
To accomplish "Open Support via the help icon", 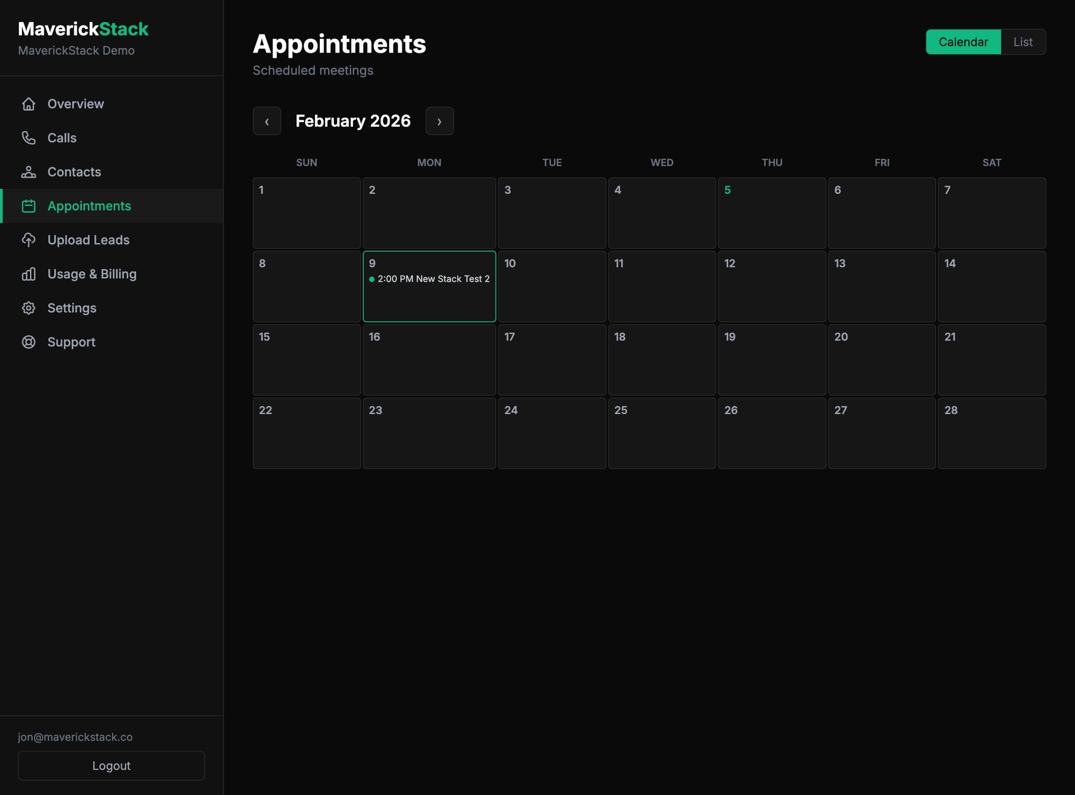I will point(30,342).
